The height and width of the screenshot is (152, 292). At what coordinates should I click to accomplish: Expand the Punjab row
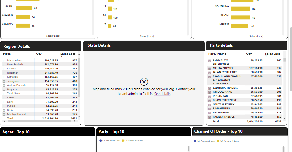[x=4, y=106]
